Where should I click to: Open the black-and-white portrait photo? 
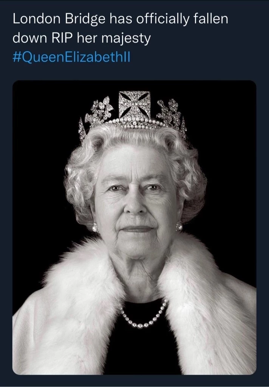pyautogui.click(x=134, y=227)
